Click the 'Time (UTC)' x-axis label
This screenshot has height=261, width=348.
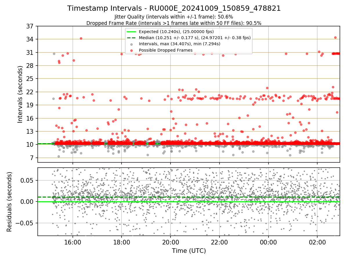[189, 251]
